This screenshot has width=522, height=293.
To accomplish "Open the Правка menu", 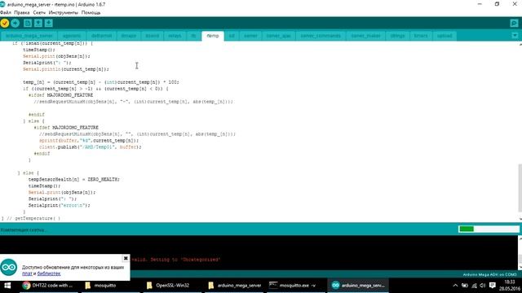I will pyautogui.click(x=22, y=13).
